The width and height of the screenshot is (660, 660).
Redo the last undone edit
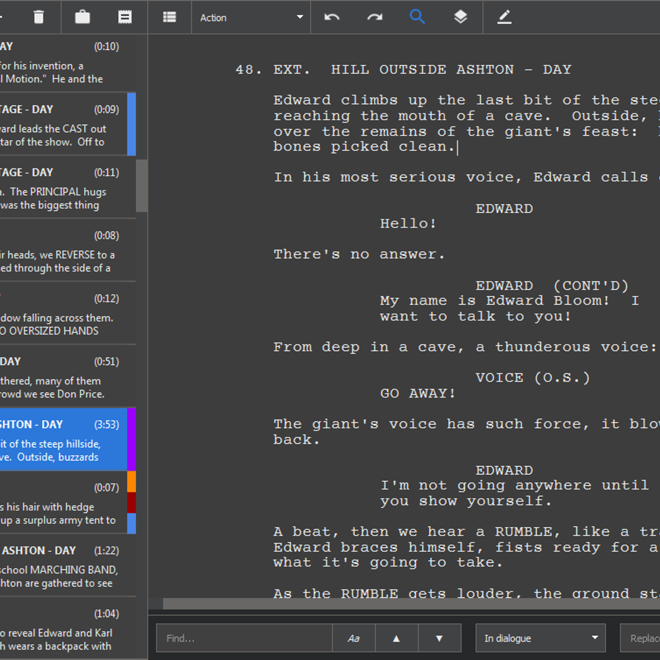(x=375, y=17)
